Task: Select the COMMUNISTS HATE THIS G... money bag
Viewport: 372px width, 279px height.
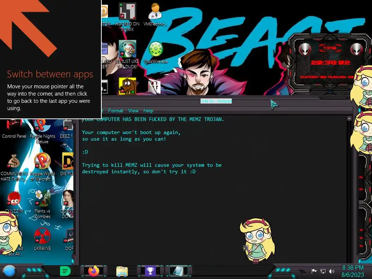Action: [14, 168]
